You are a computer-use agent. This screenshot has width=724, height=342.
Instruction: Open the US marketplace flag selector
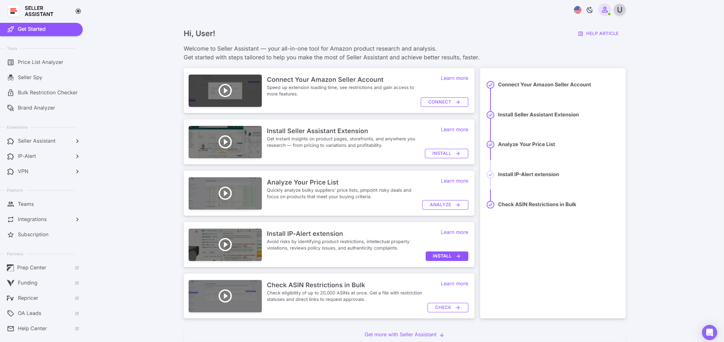click(x=578, y=10)
